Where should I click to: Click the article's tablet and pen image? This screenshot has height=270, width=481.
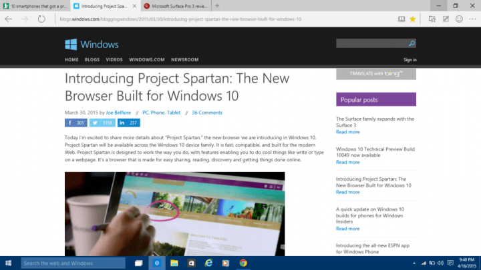[174, 214]
